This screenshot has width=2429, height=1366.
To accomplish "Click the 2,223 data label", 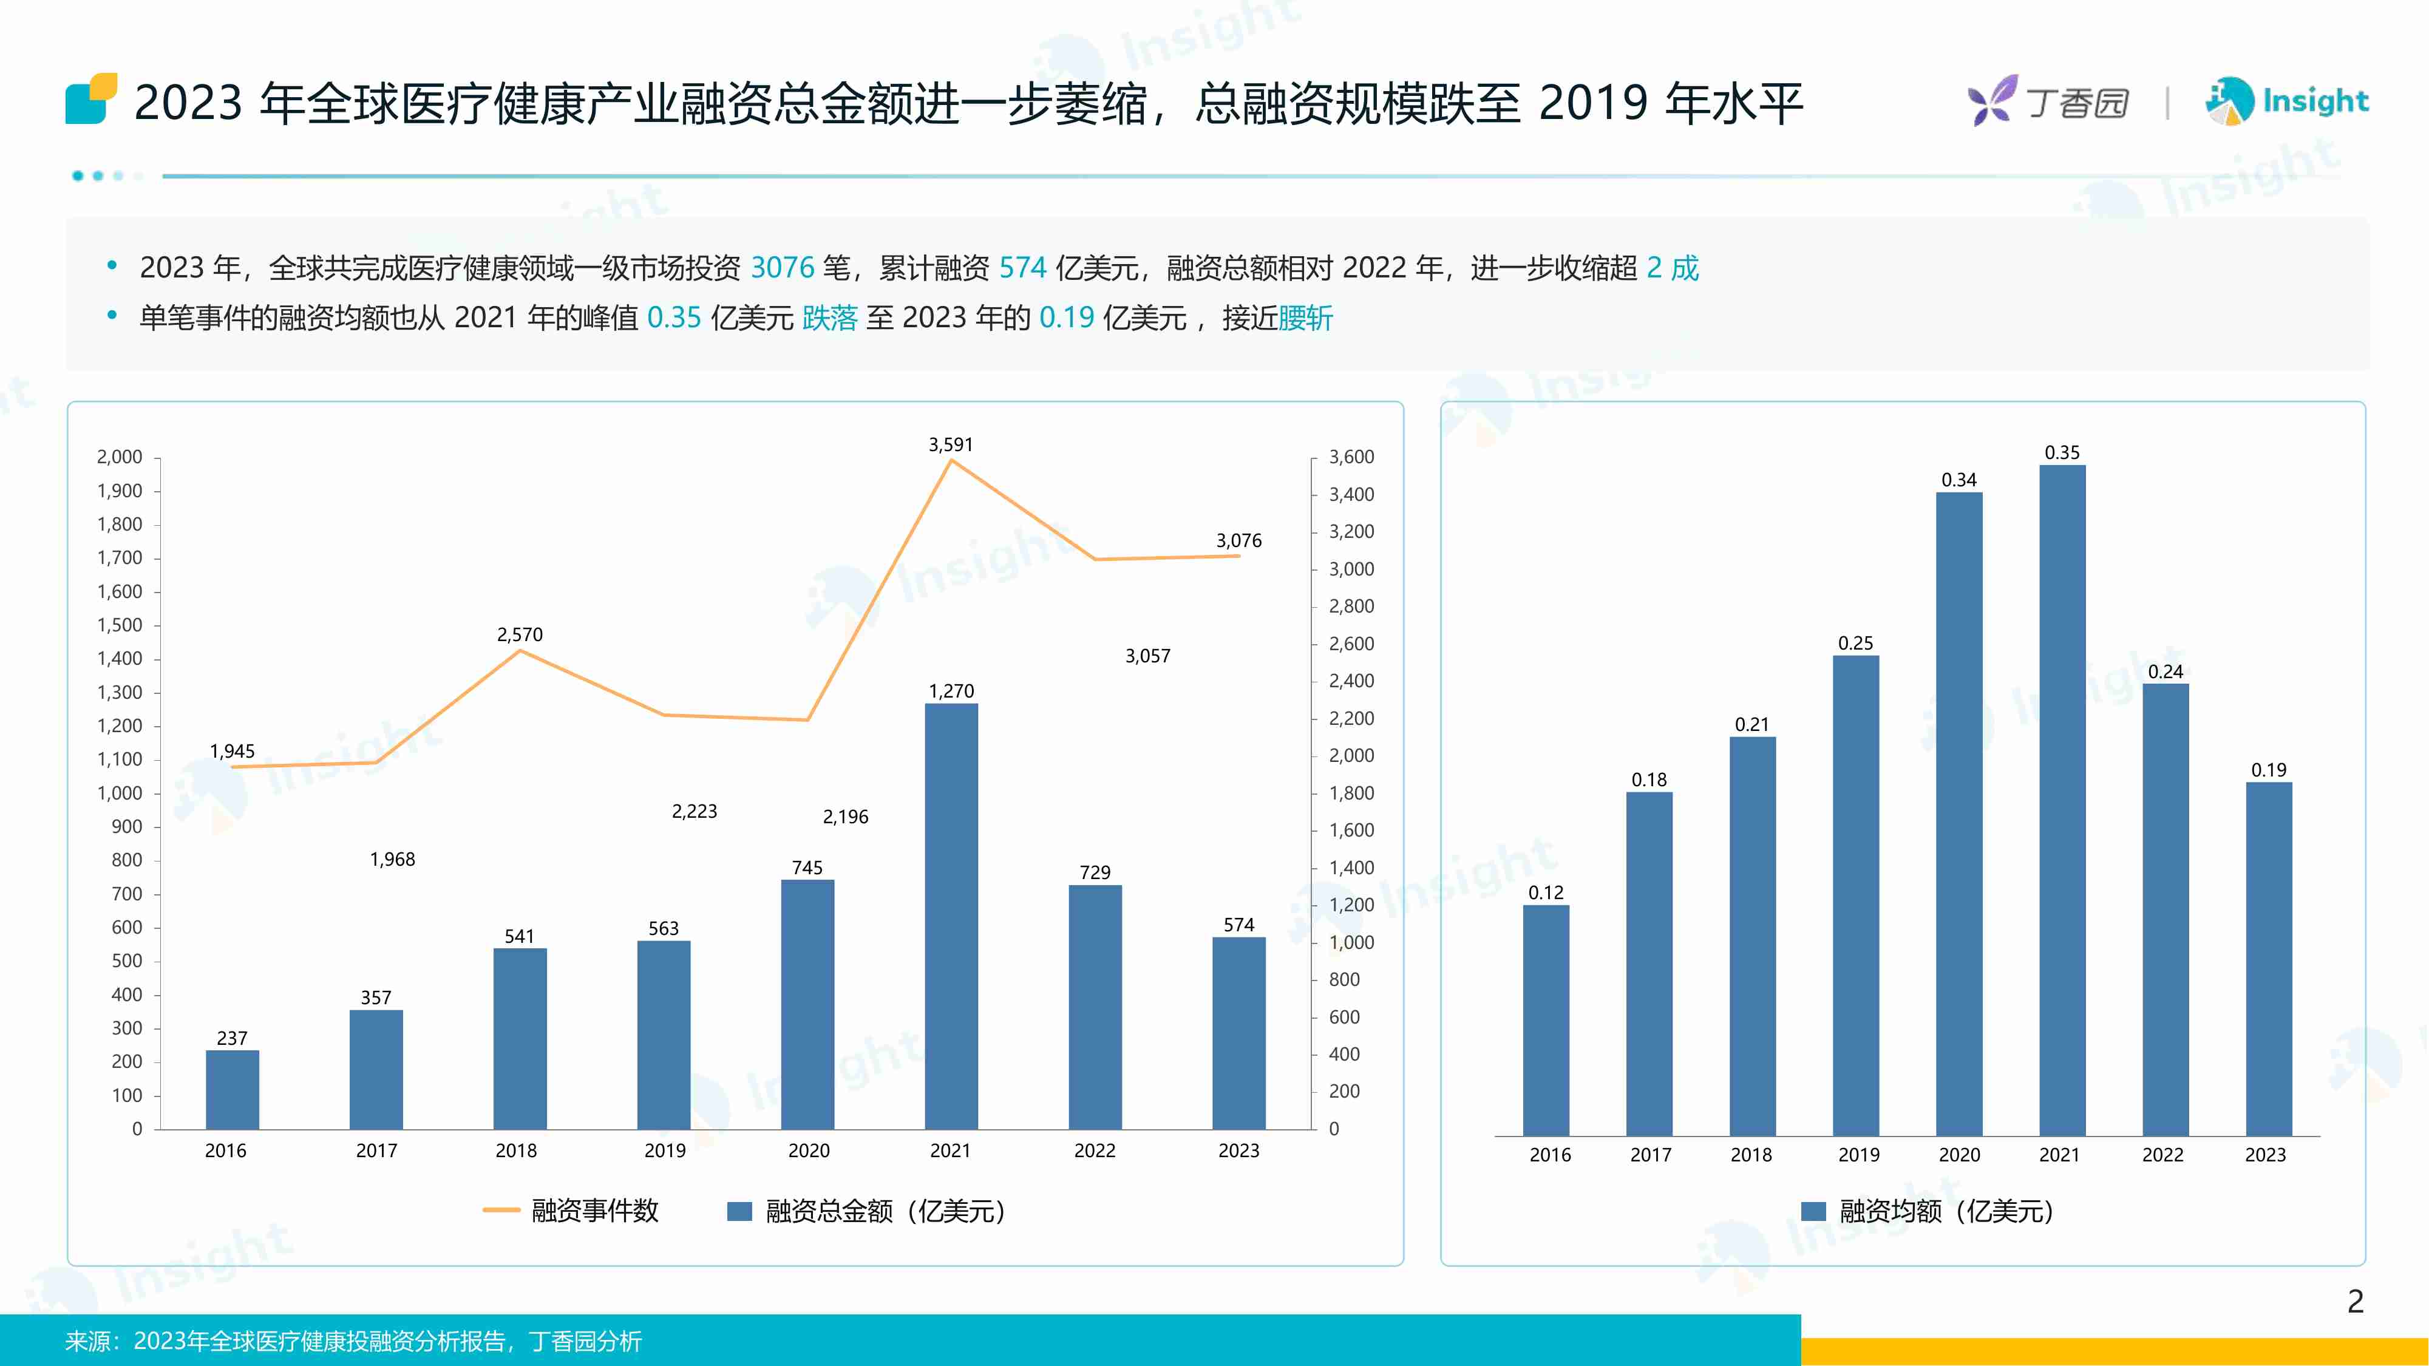I will [x=694, y=812].
